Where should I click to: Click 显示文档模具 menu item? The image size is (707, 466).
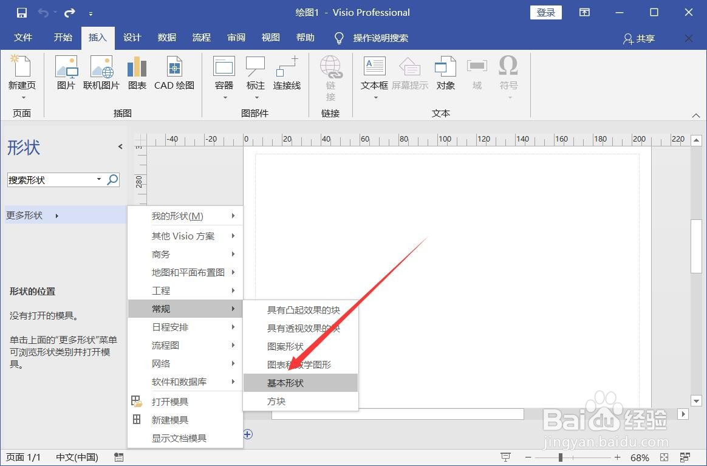(x=185, y=438)
